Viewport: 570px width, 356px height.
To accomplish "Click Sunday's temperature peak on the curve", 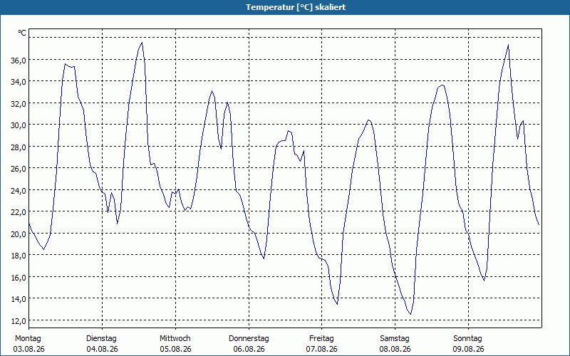I will click(508, 45).
